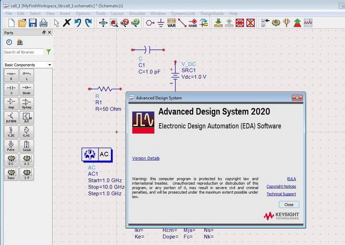Show recently used parts clock icon
The width and height of the screenshot is (345, 245).
click(9, 42)
